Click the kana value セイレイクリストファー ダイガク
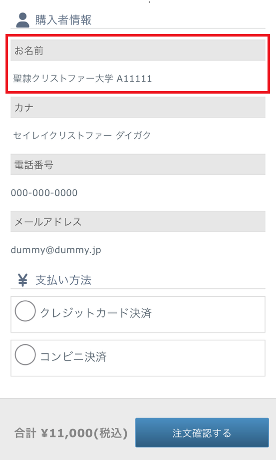The width and height of the screenshot is (276, 460). (82, 135)
